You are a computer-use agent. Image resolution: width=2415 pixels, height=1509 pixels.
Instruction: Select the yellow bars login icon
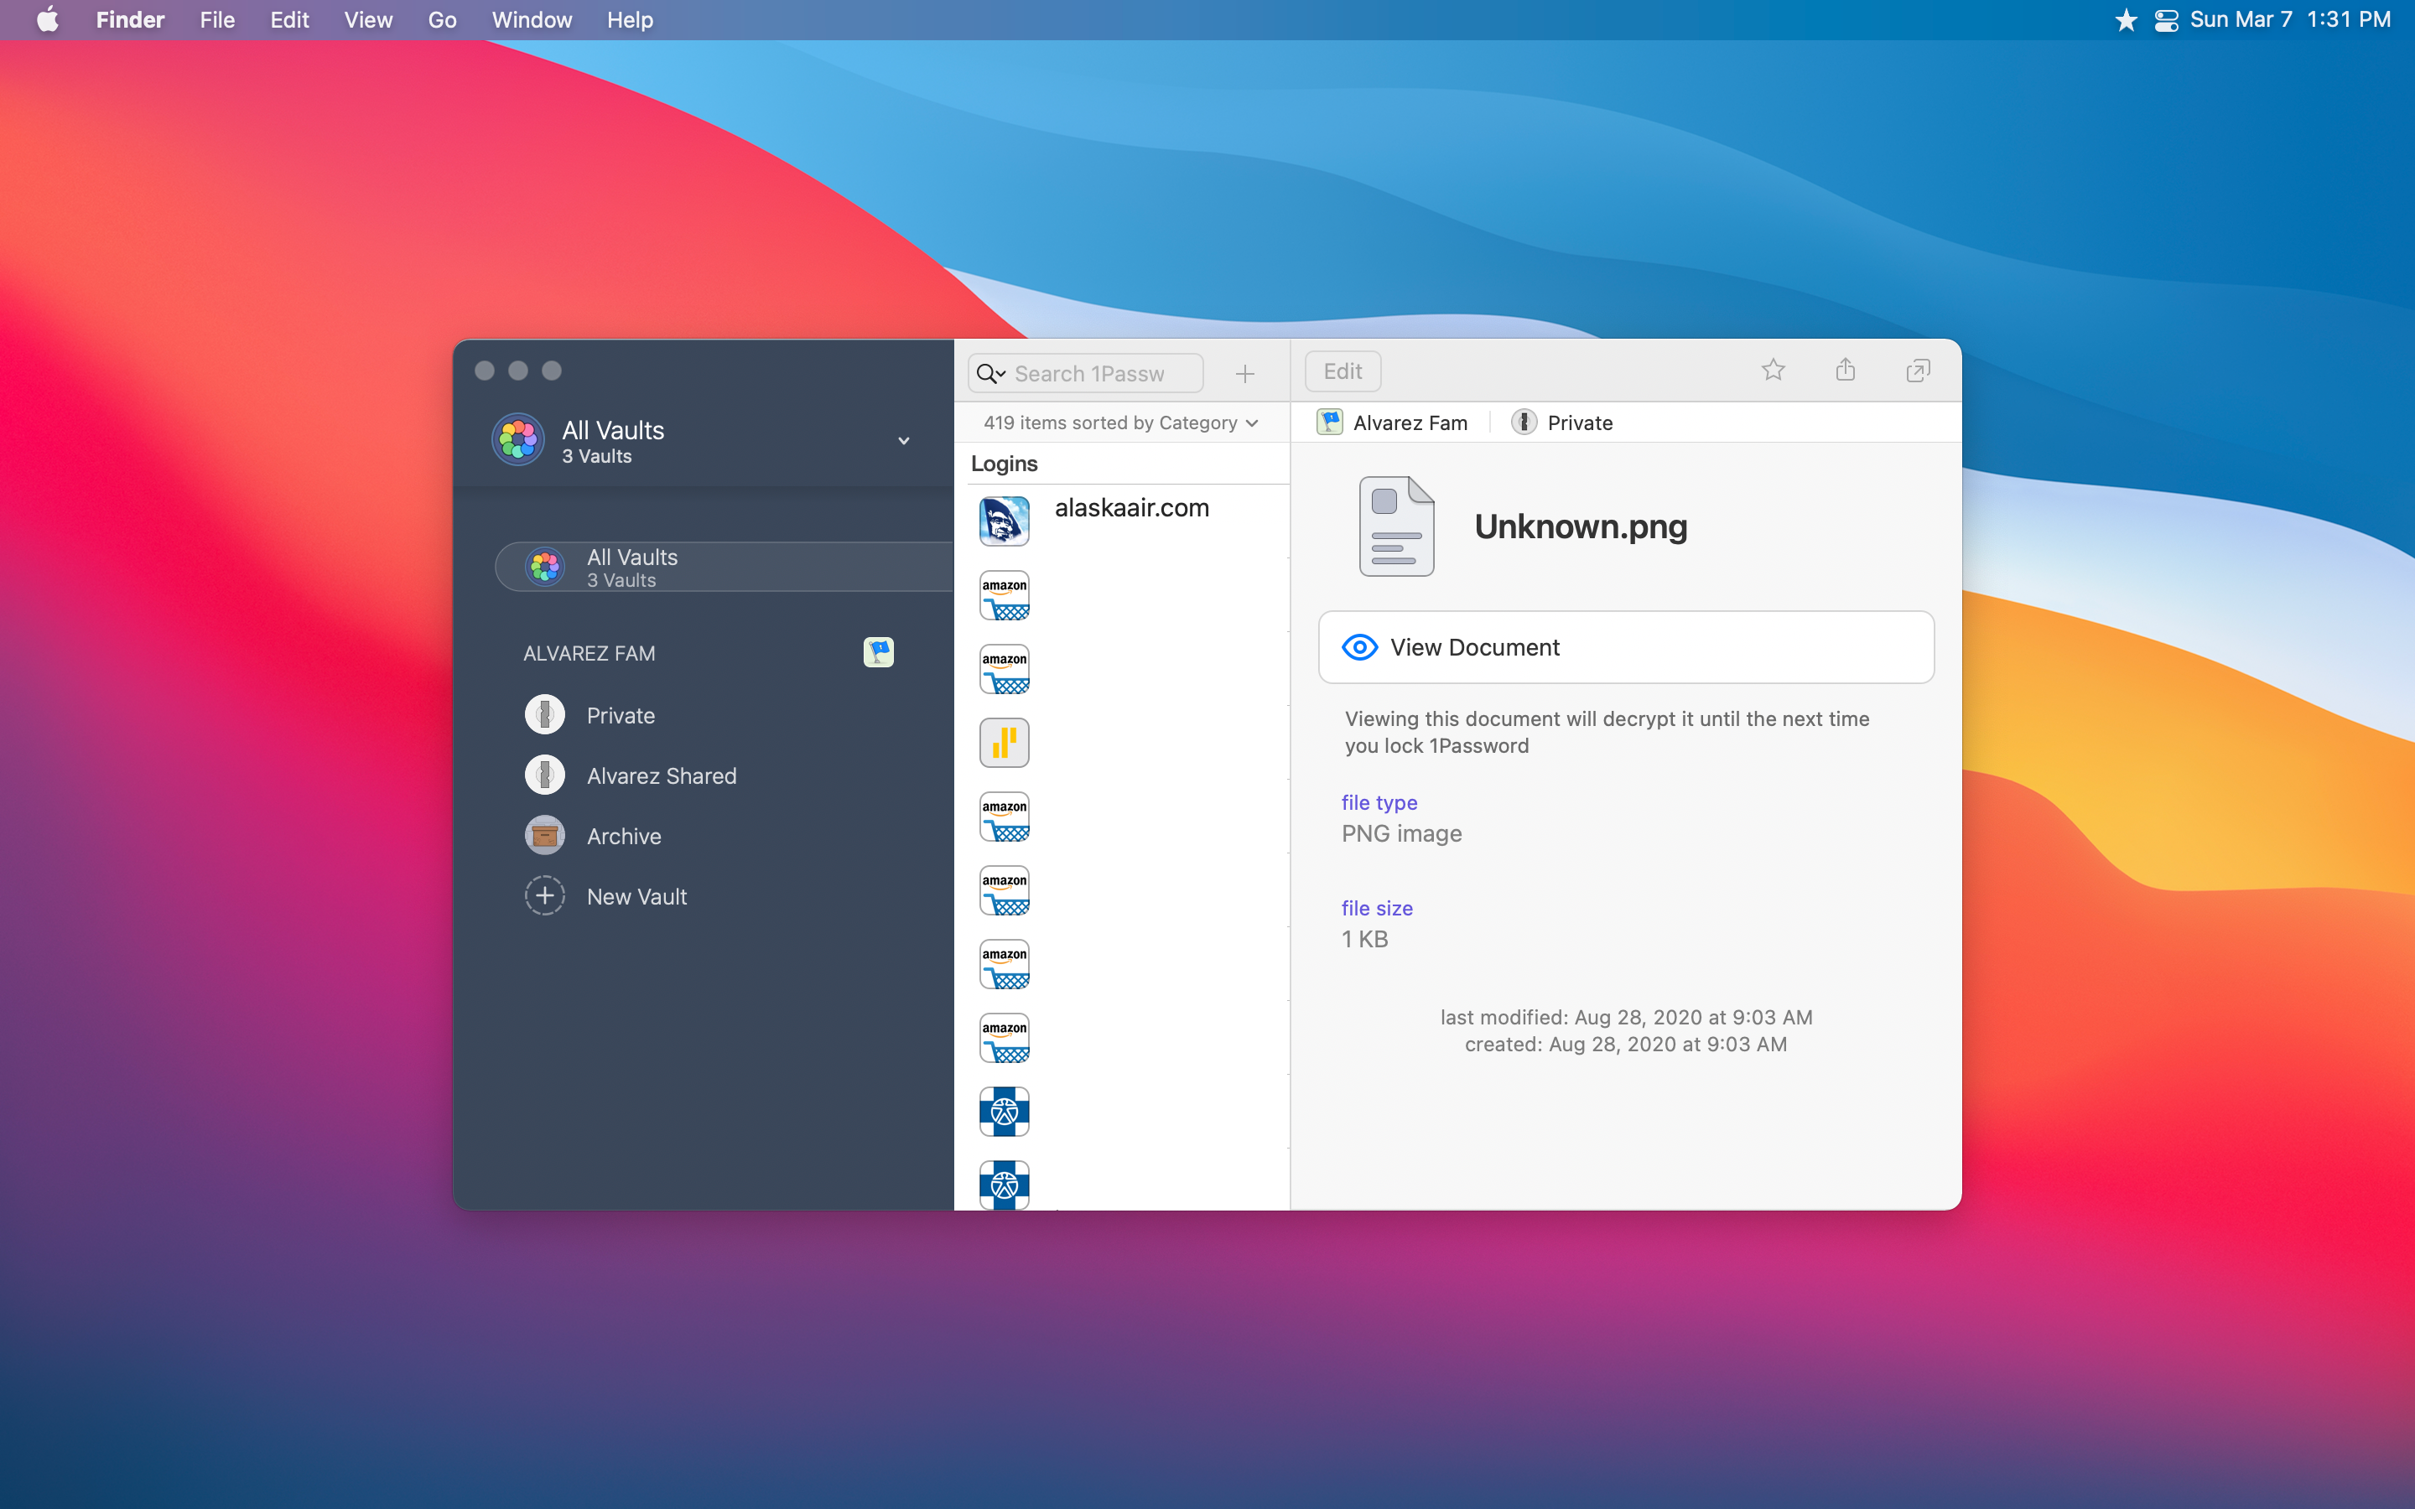[1004, 743]
